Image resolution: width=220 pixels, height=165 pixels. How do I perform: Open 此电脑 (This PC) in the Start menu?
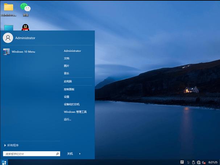point(68,81)
